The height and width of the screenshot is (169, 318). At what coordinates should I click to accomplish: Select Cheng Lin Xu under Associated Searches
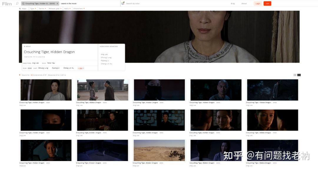[x=106, y=64]
